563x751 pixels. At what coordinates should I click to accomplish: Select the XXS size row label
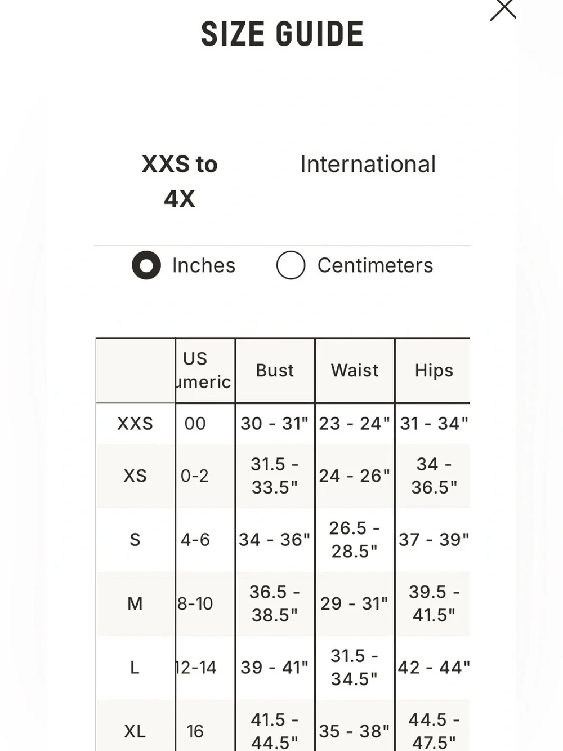(135, 424)
